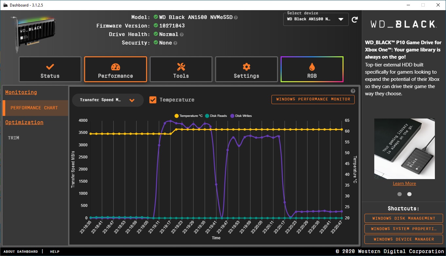Click the green check icon next to Firmware Version
Screen dimensions: 446x256
pyautogui.click(x=156, y=26)
